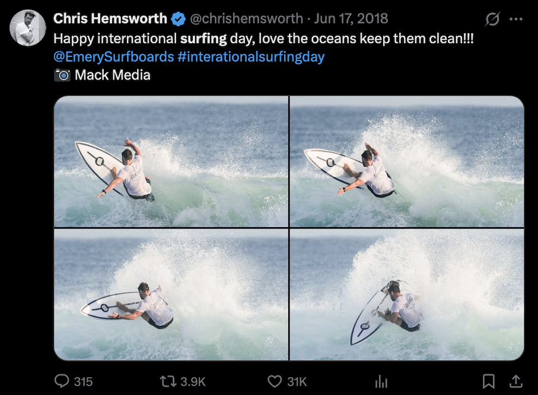Open the reply speech bubble icon
The height and width of the screenshot is (395, 538).
[62, 381]
